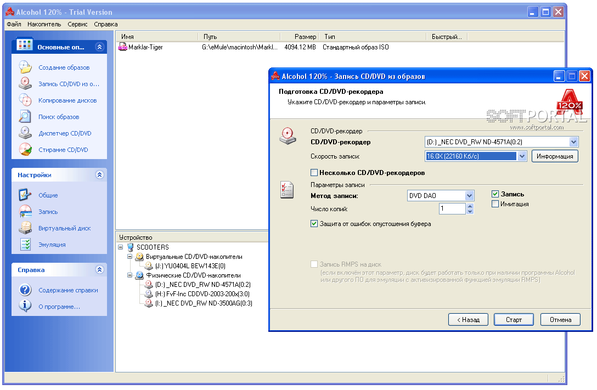Launch the Диспетчер CD/DVD icon
The height and width of the screenshot is (390, 597).
click(25, 133)
